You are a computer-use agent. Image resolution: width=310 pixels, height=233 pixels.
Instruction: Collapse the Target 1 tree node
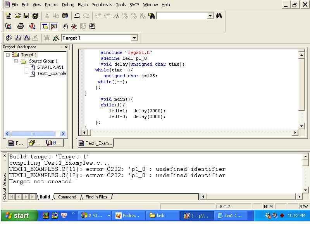click(9, 55)
